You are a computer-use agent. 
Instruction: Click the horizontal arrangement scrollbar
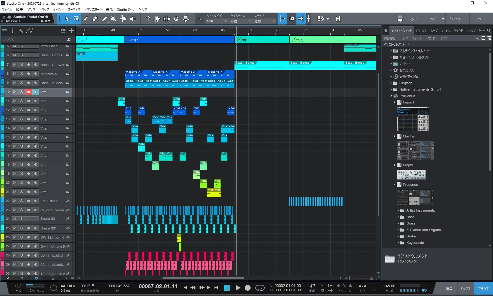[x=203, y=278]
